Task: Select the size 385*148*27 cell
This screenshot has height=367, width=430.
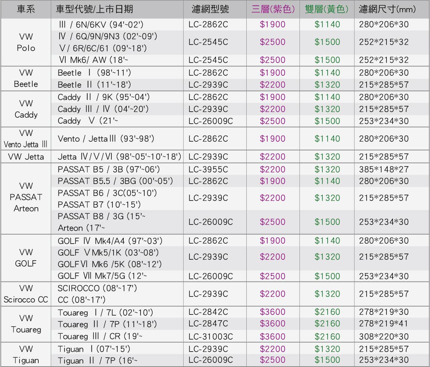Action: (x=384, y=169)
